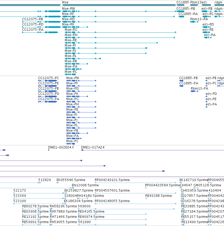Click the CG12075-RB transcript label
Image resolution: width=224 pixels, height=226 pixels.
pyautogui.click(x=32, y=19)
